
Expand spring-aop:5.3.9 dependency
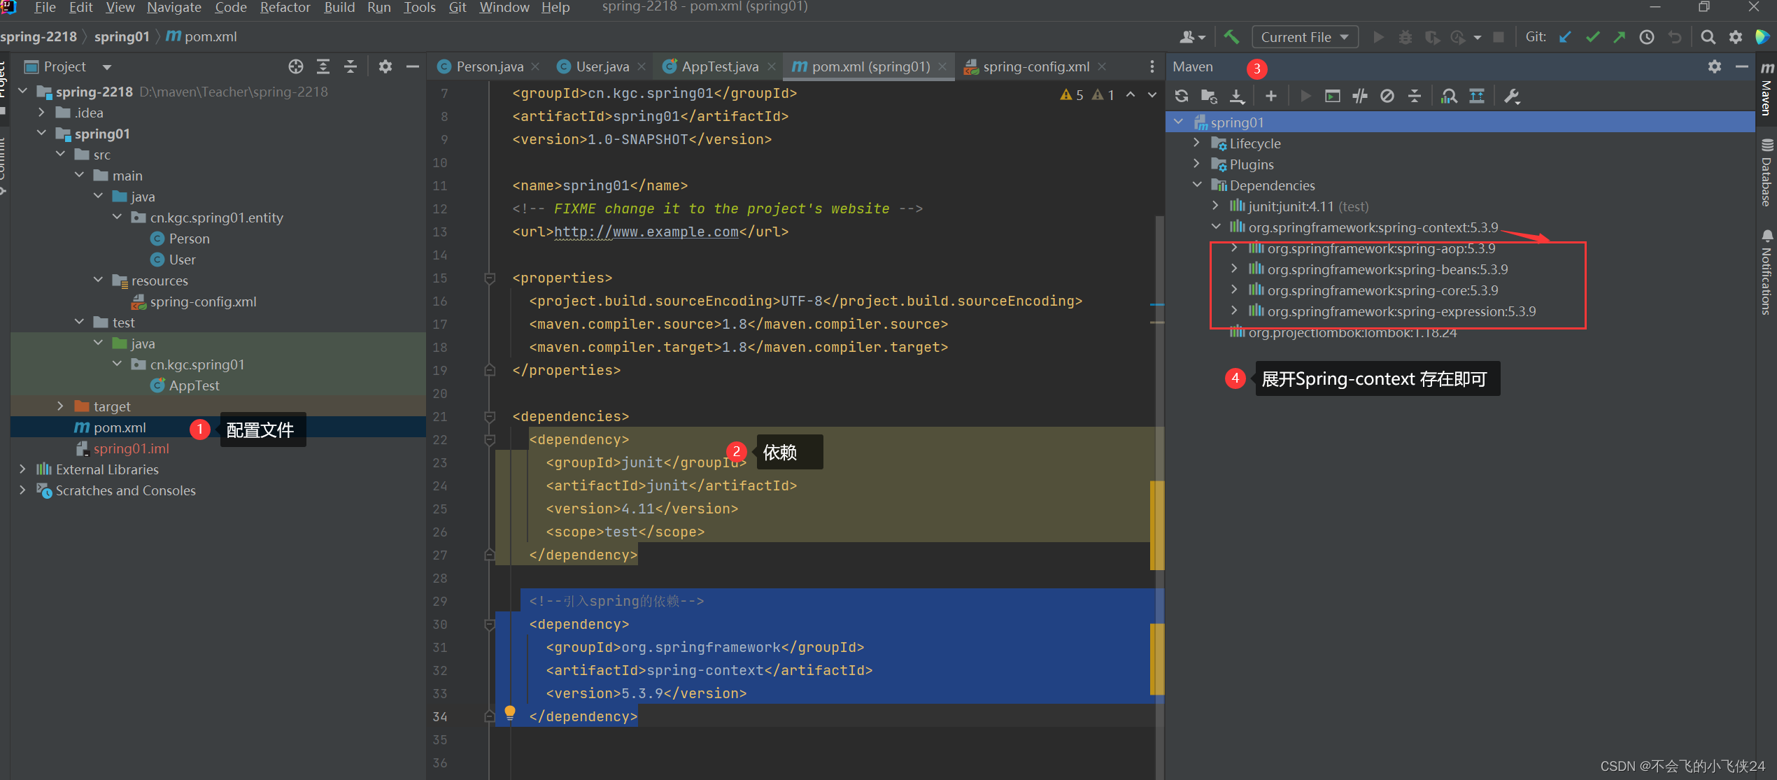(x=1234, y=248)
